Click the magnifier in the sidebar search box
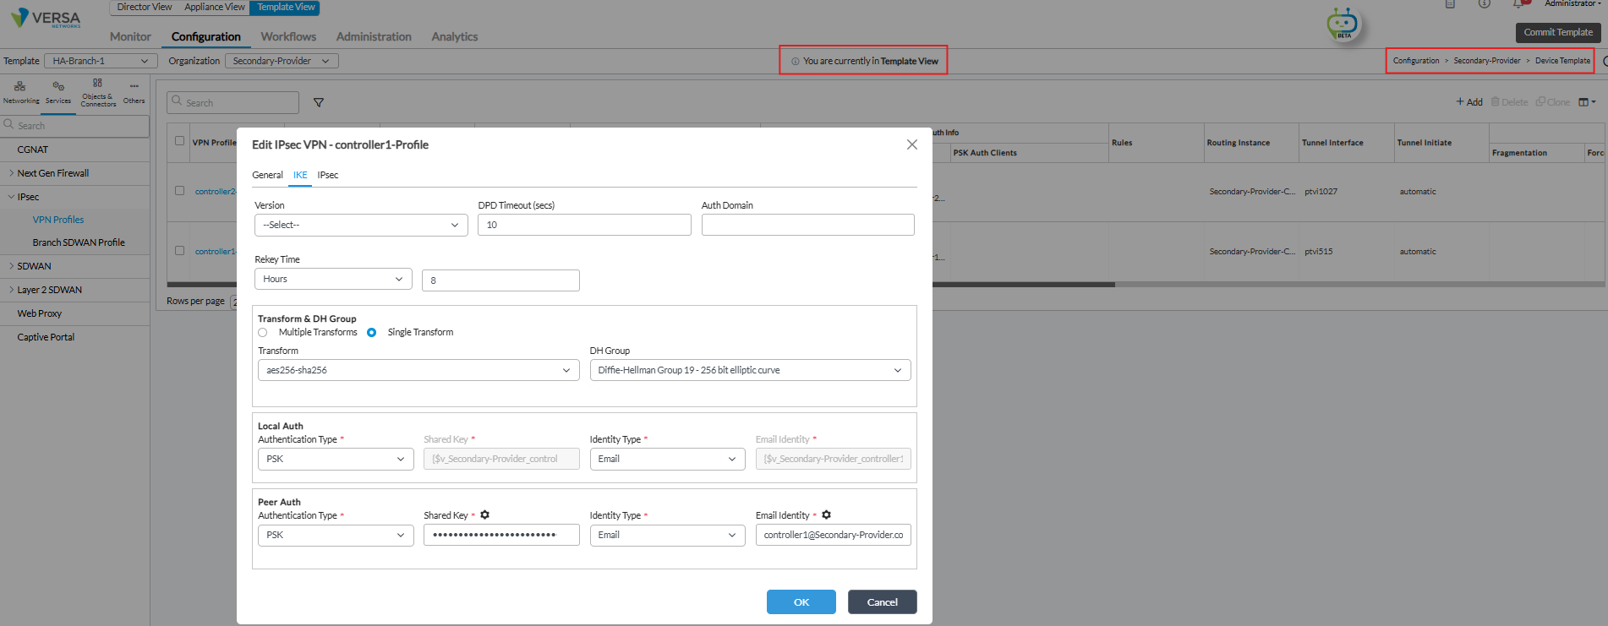The image size is (1608, 626). [8, 124]
